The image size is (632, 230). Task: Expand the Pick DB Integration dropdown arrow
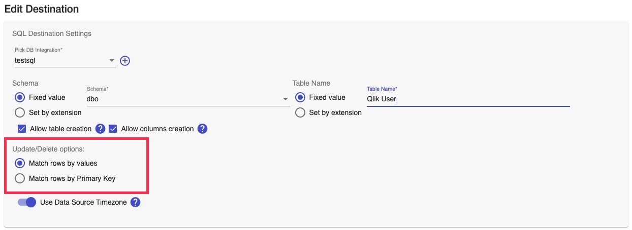pyautogui.click(x=112, y=61)
